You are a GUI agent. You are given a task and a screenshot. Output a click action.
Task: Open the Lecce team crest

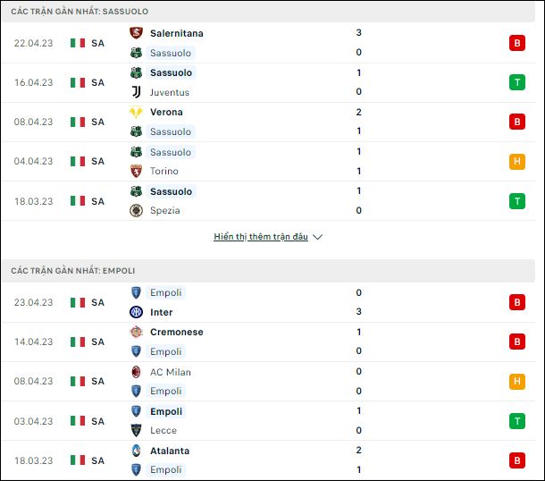point(136,430)
